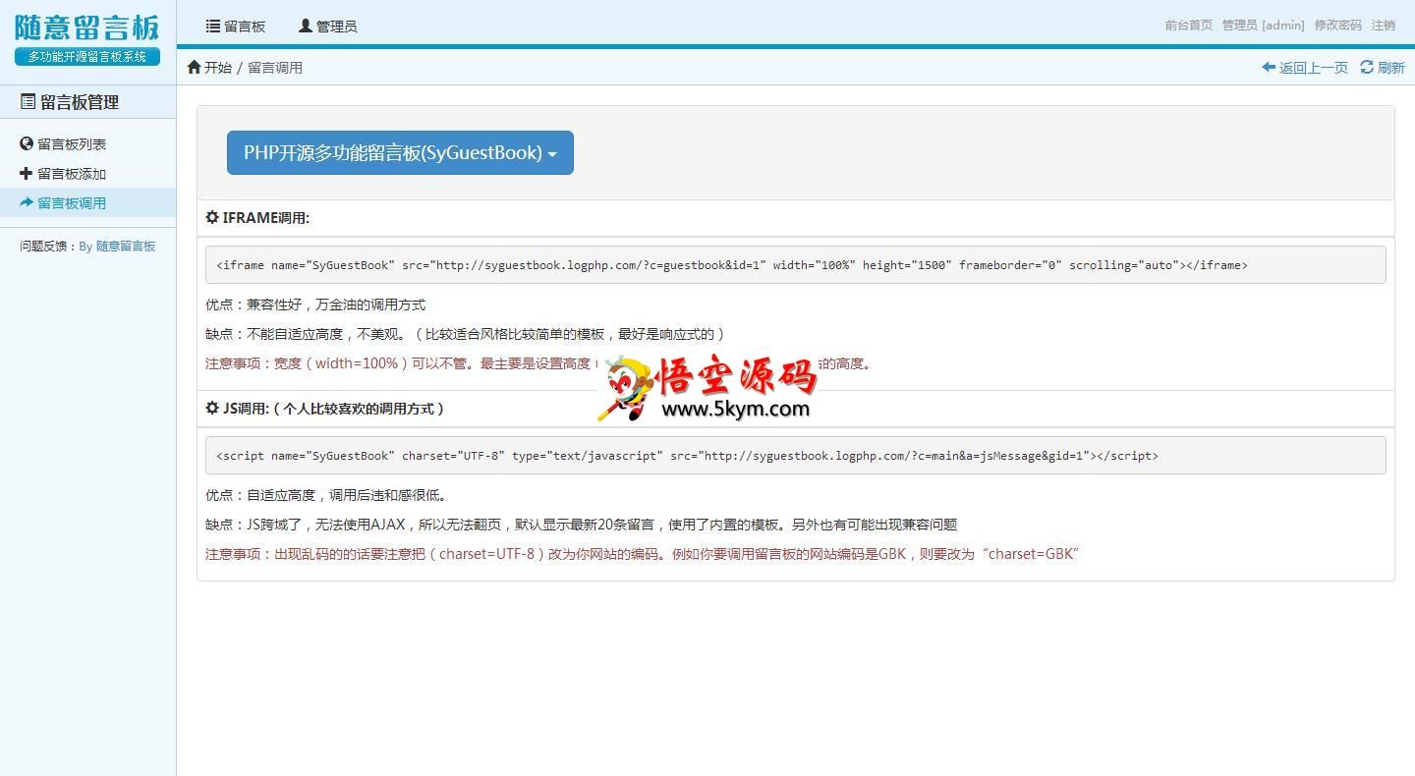Click the gear icon next to IFRAME调用

[212, 217]
